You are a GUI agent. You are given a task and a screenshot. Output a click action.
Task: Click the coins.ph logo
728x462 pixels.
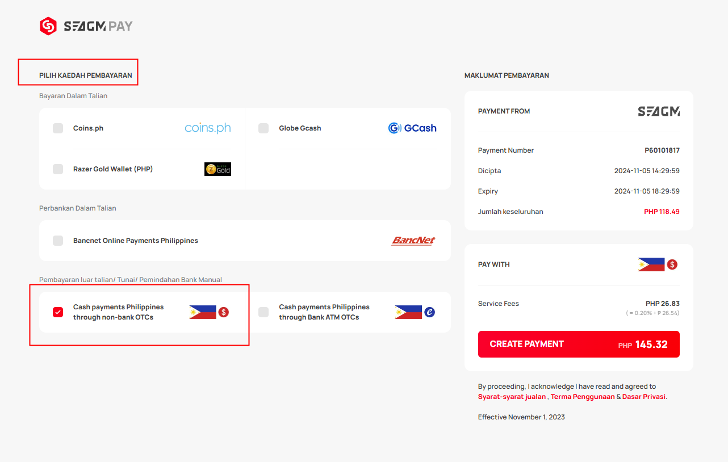[208, 128]
